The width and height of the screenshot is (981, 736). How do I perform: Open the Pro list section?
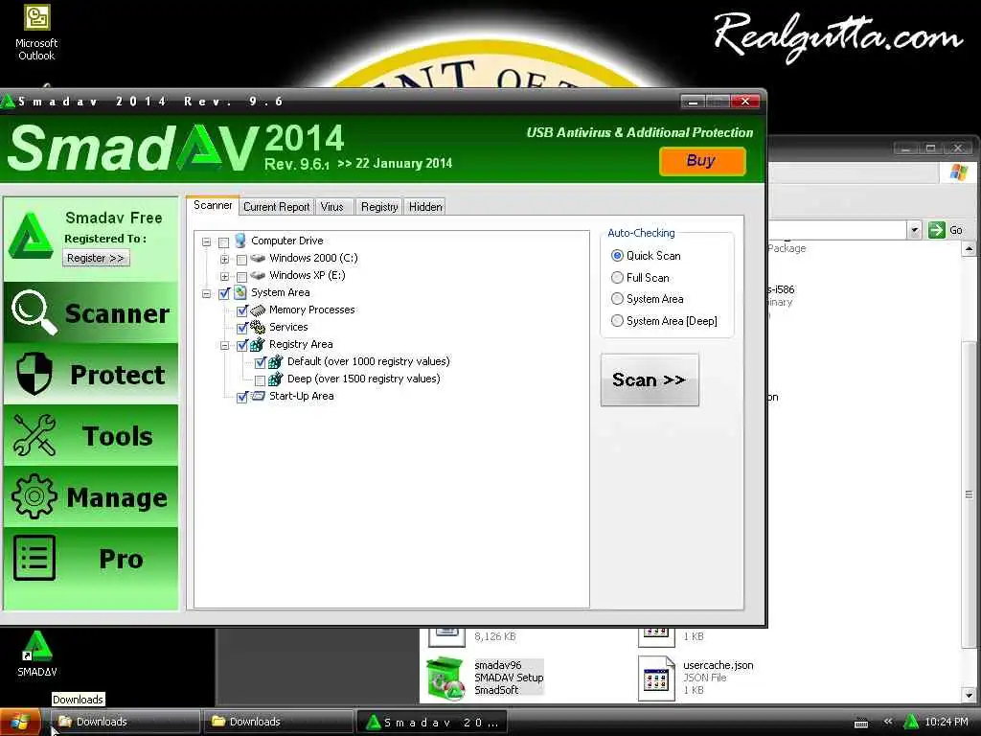pos(91,558)
